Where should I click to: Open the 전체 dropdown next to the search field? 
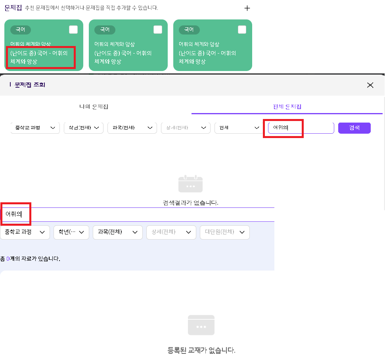(237, 128)
